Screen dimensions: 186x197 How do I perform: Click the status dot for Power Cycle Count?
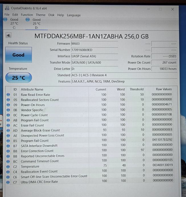(8, 115)
